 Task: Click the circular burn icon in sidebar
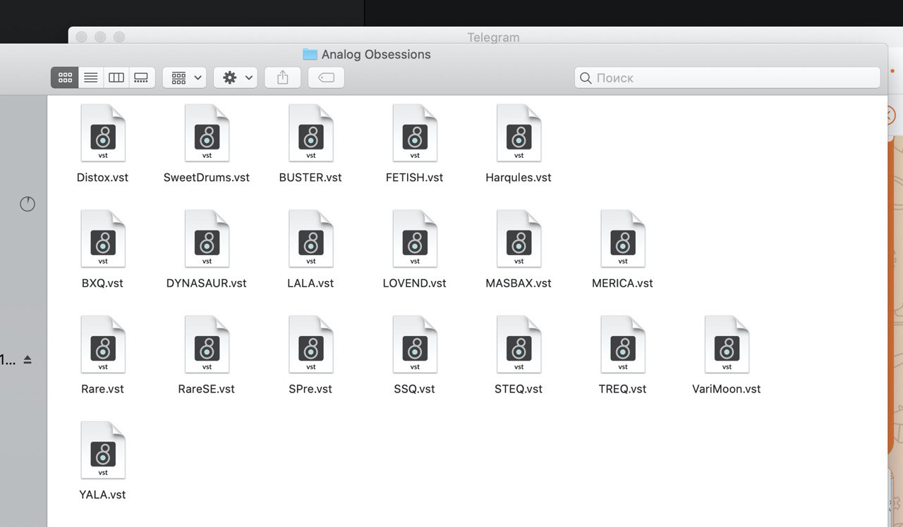pyautogui.click(x=28, y=204)
